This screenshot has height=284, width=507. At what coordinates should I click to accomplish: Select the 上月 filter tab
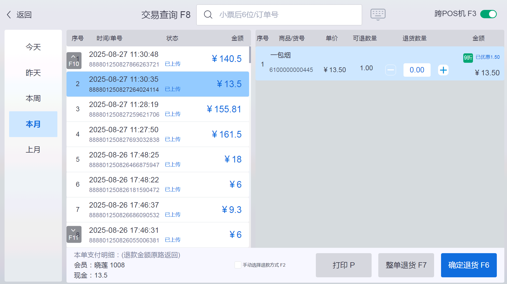click(x=33, y=149)
